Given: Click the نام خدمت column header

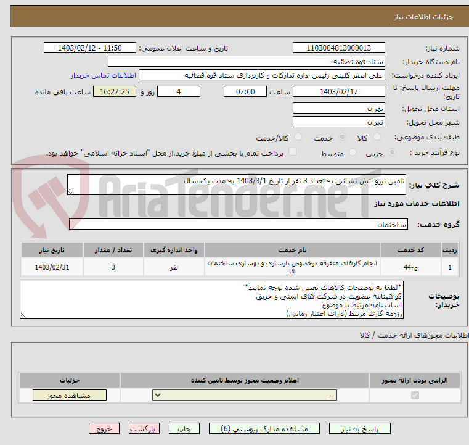Looking at the screenshot, I should click(292, 250).
